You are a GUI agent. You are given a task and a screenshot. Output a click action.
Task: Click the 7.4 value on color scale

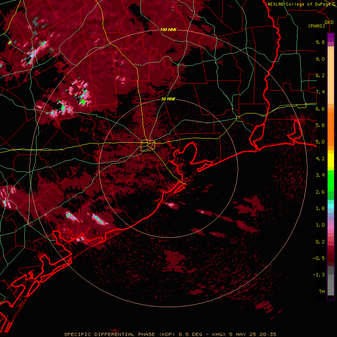coord(320,92)
